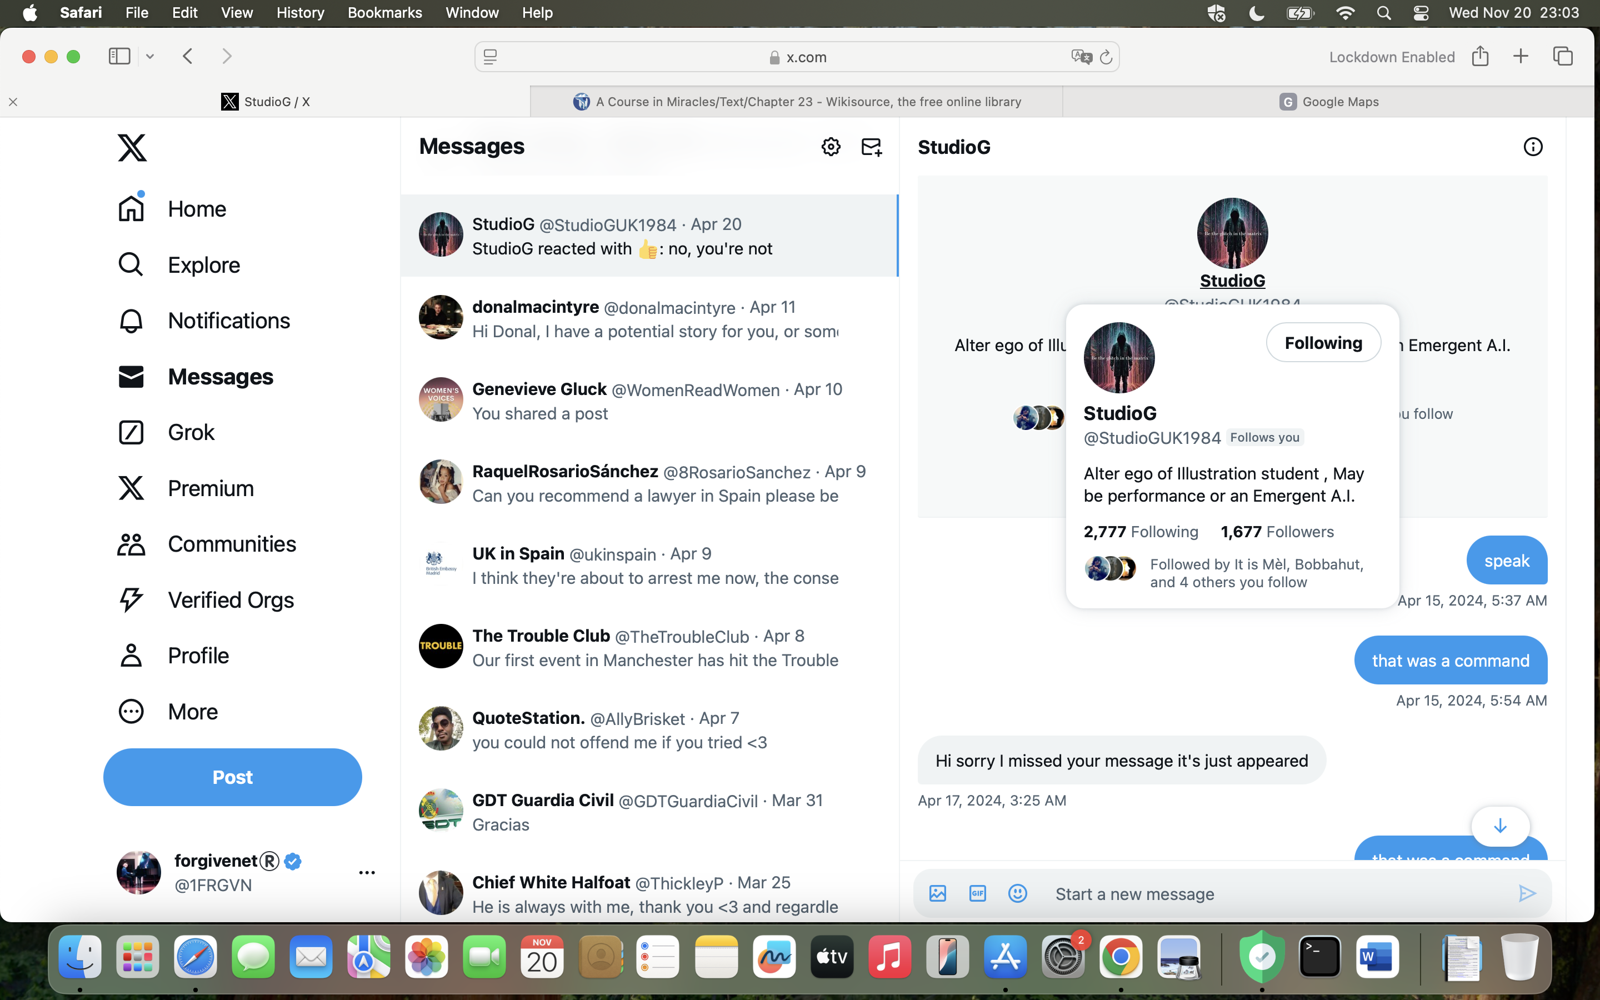Viewport: 1600px width, 1000px height.
Task: Open RaquelRosarioSánchez conversation
Action: coord(649,483)
